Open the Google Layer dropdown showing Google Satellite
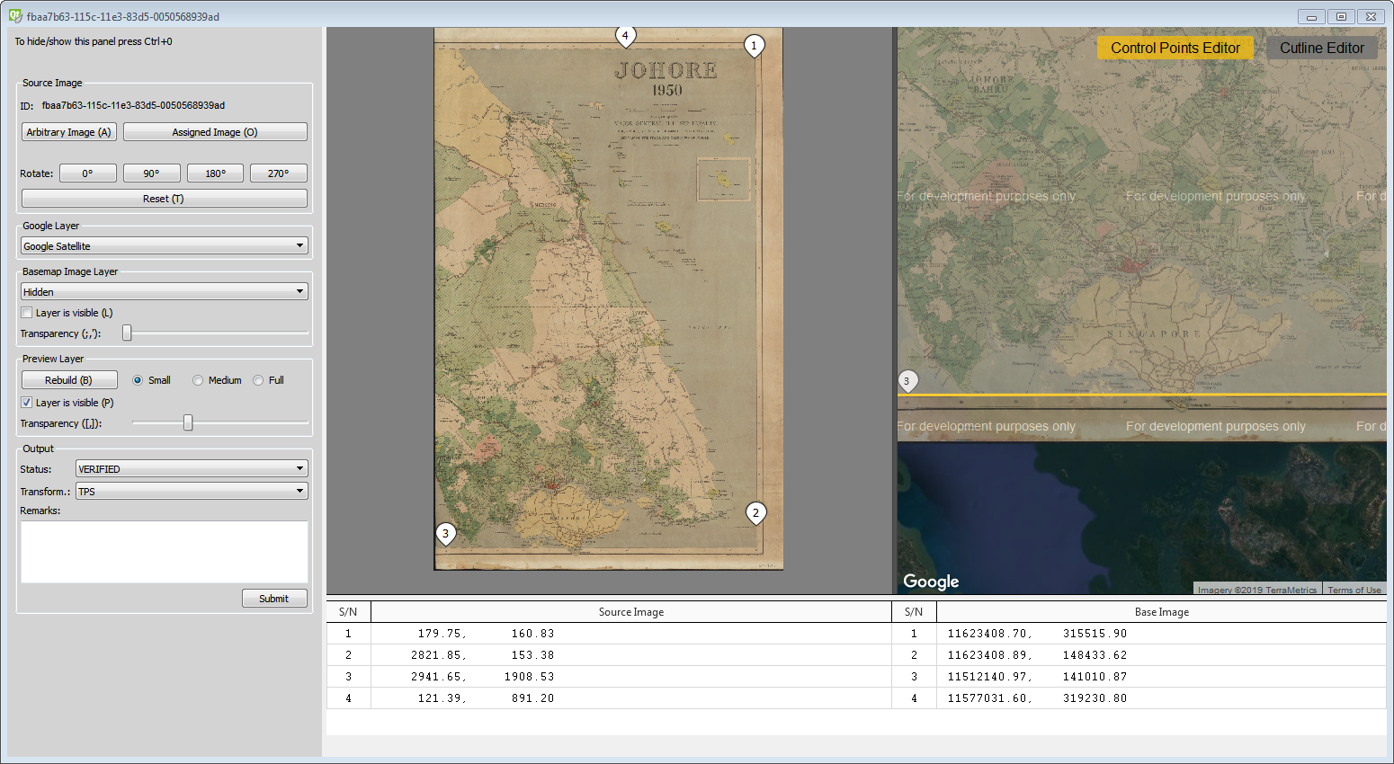The image size is (1394, 764). [x=164, y=244]
